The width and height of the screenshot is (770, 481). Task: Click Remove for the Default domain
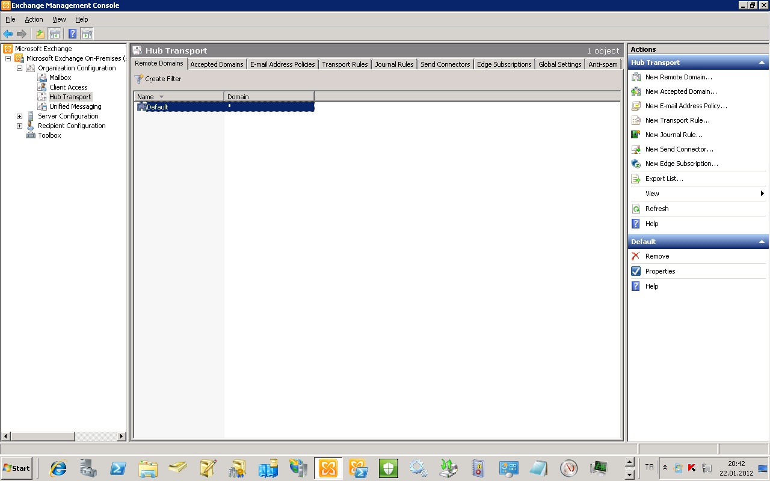tap(657, 256)
